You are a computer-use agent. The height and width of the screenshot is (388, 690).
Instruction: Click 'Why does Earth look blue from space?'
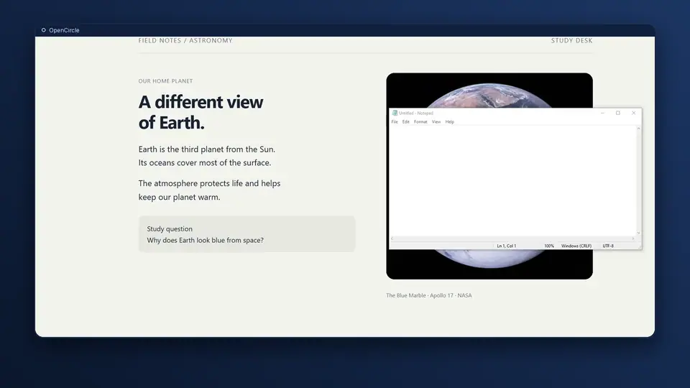click(x=205, y=240)
